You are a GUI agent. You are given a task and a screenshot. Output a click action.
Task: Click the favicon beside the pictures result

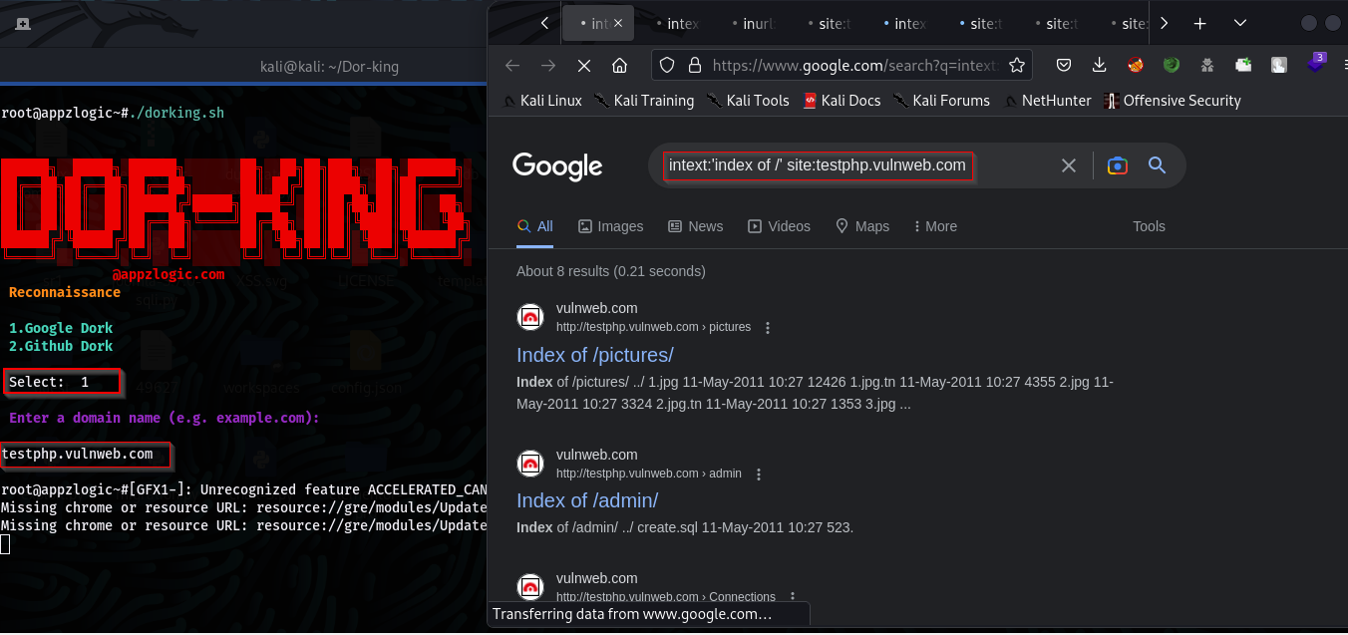(x=530, y=317)
